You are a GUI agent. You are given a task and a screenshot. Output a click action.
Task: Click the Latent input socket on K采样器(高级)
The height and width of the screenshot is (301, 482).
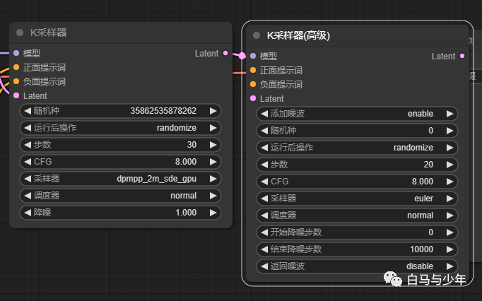[253, 99]
